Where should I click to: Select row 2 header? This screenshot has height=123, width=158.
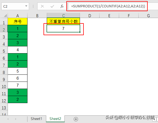pos(4,29)
